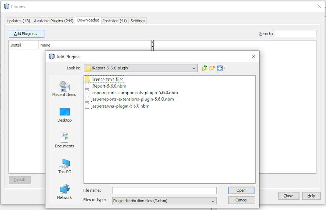Image resolution: width=326 pixels, height=210 pixels.
Task: Jump to Desktop location
Action: pyautogui.click(x=65, y=115)
